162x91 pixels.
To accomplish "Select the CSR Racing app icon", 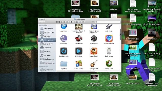I will tap(79, 39).
